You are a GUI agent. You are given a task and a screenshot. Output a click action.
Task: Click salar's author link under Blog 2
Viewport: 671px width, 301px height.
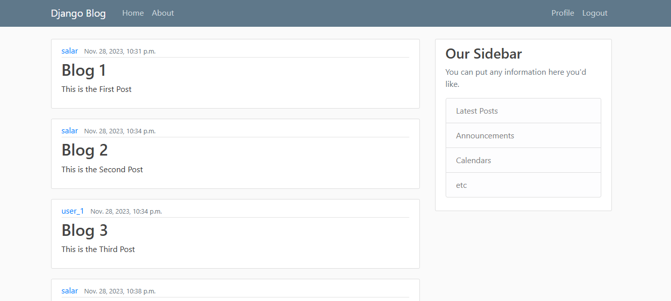click(69, 130)
